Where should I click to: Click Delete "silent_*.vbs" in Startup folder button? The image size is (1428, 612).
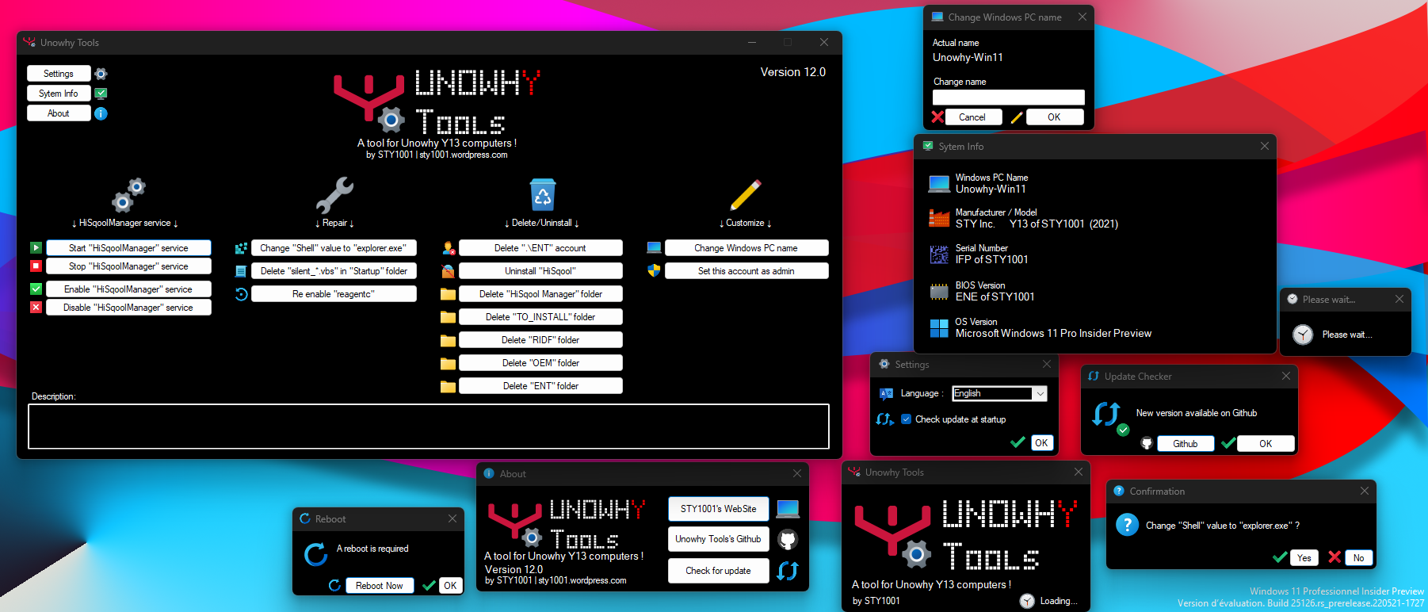tap(334, 271)
